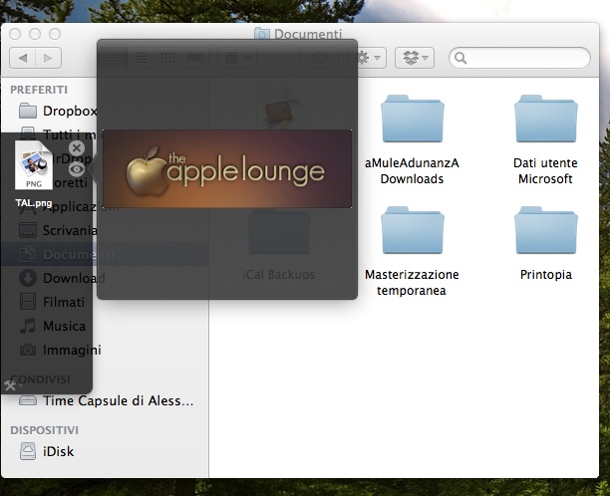This screenshot has width=610, height=496.
Task: Select the TAL.png file icon
Action: click(x=34, y=167)
